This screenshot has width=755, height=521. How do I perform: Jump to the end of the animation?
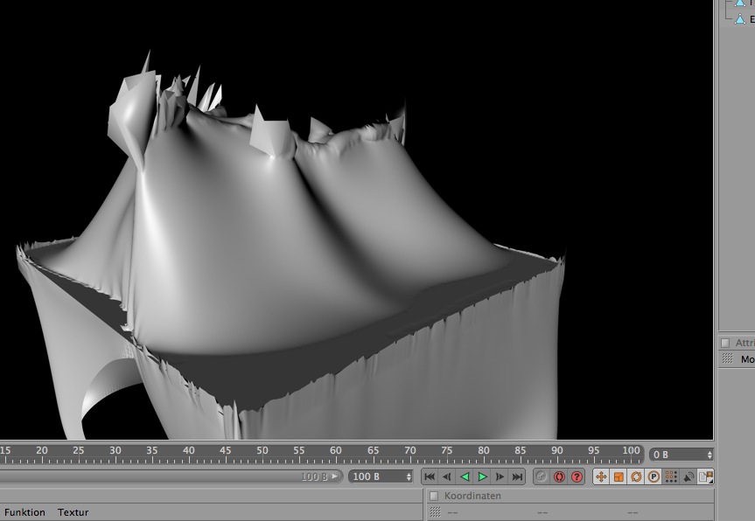coord(517,476)
